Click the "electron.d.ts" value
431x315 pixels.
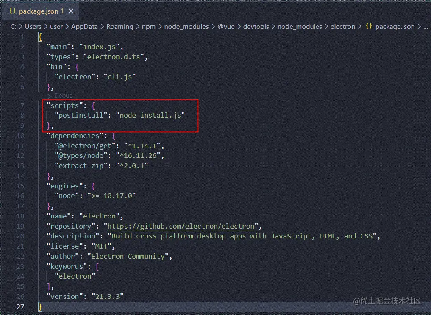pyautogui.click(x=114, y=57)
